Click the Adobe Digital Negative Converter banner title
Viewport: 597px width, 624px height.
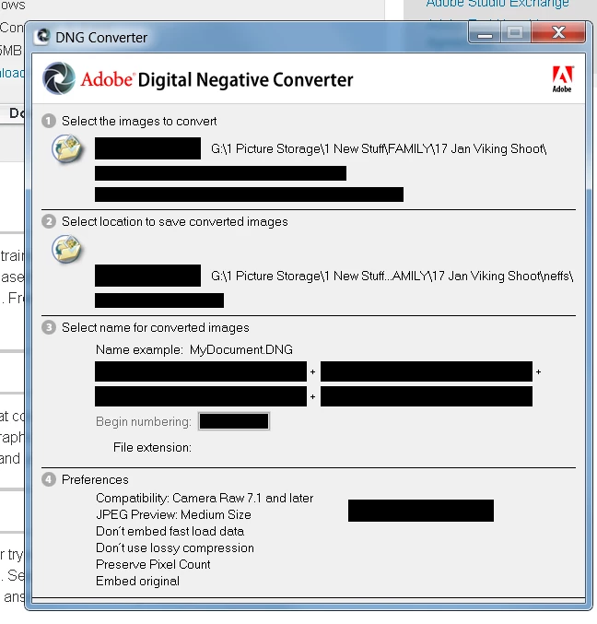click(217, 79)
